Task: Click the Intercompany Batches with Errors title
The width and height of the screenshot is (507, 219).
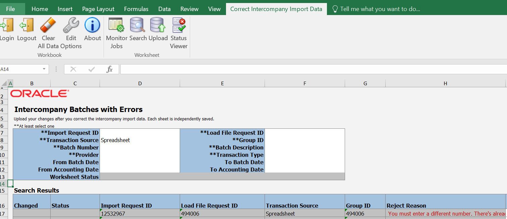Action: tap(78, 109)
